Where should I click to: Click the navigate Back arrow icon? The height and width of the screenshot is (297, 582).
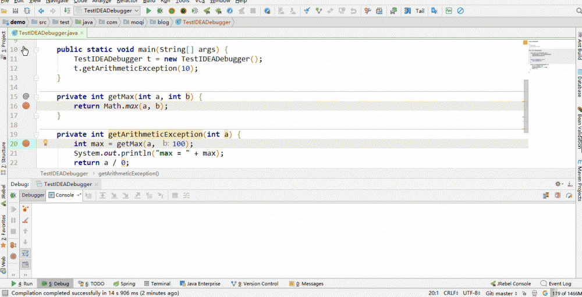tap(42, 10)
